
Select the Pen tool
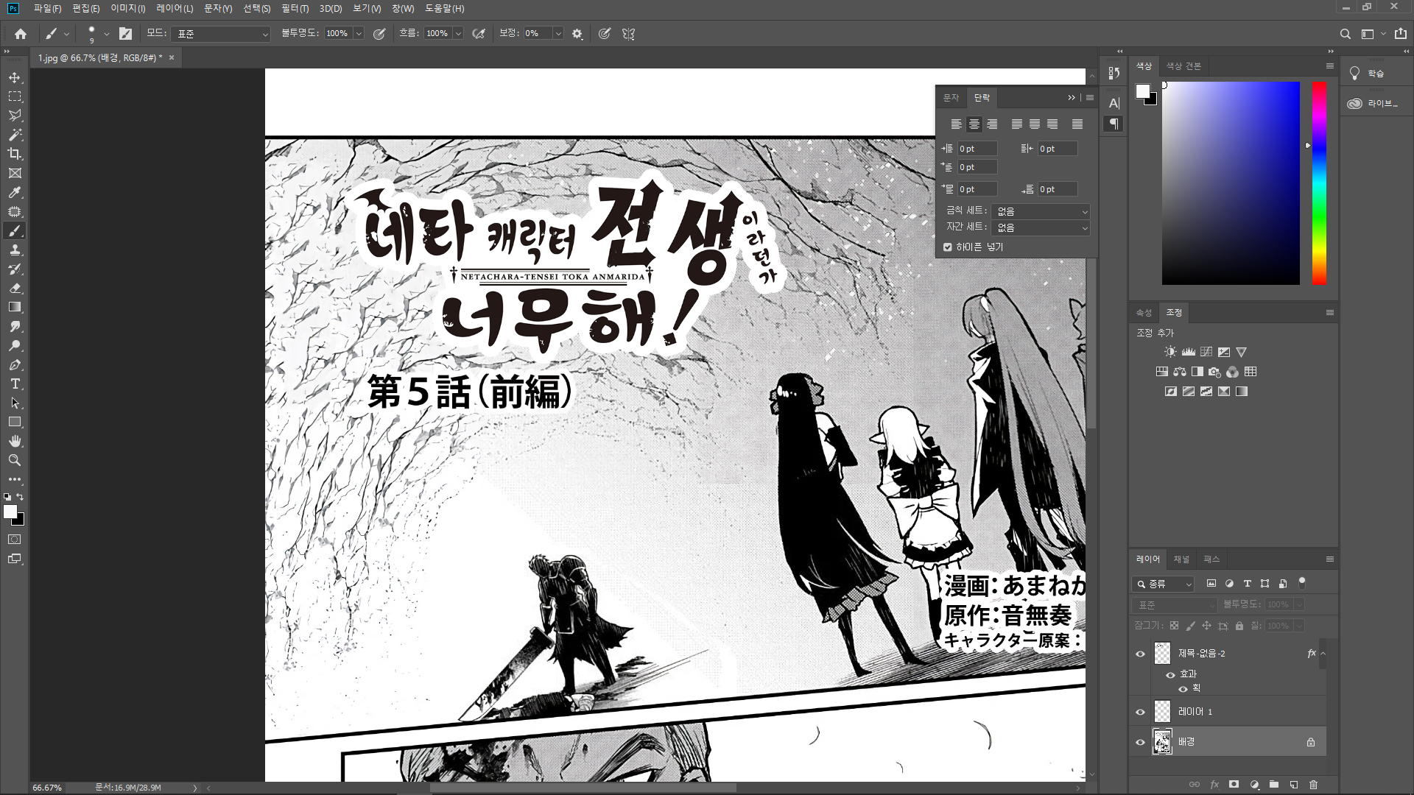pos(15,364)
